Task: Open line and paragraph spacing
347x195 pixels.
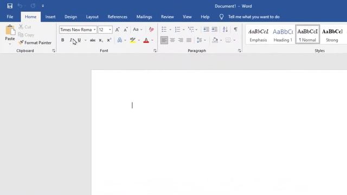Action: click(200, 40)
